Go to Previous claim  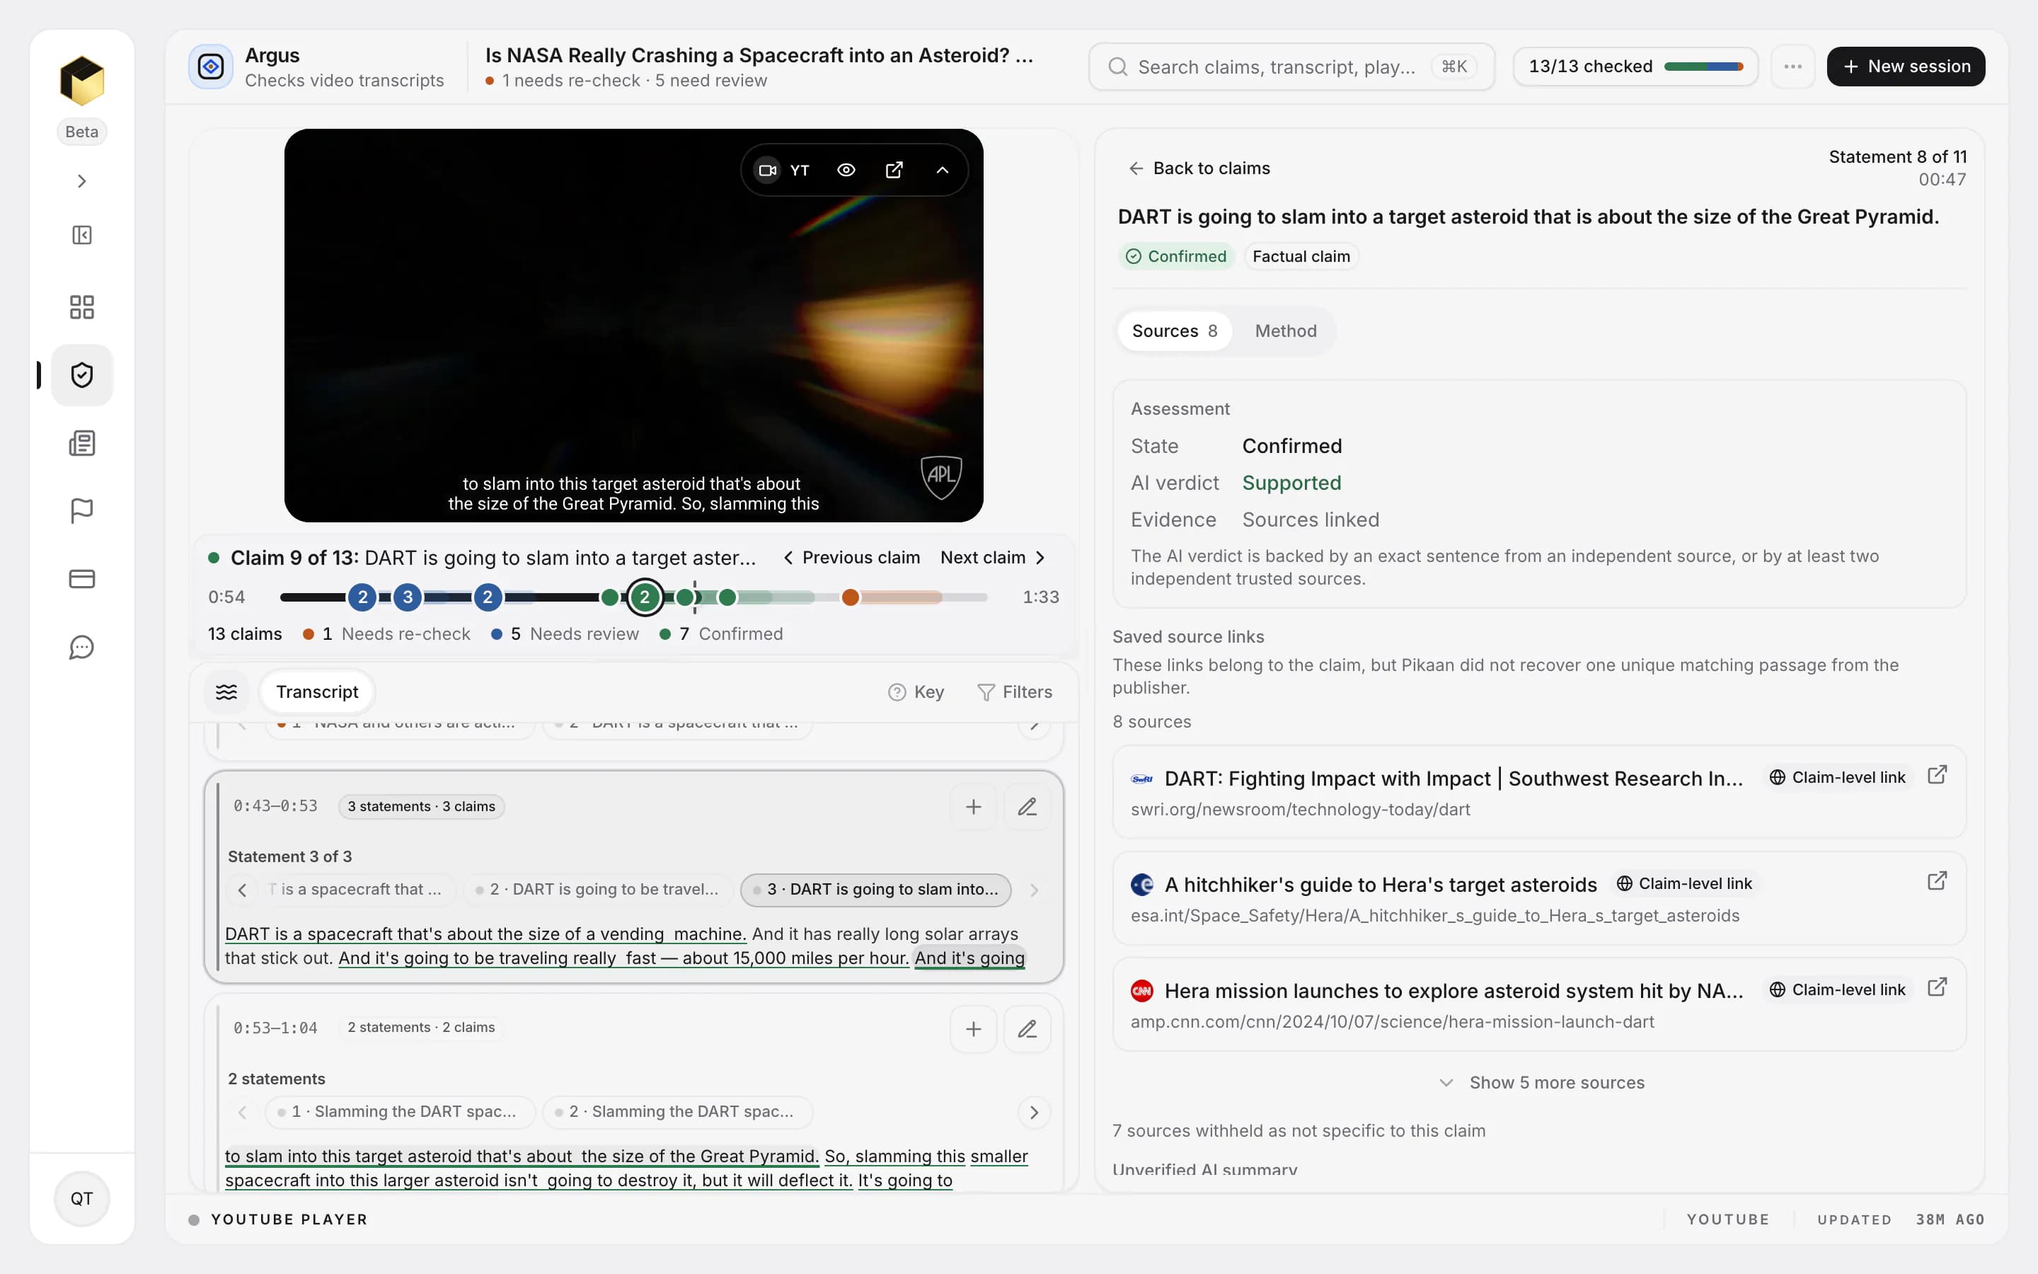851,558
